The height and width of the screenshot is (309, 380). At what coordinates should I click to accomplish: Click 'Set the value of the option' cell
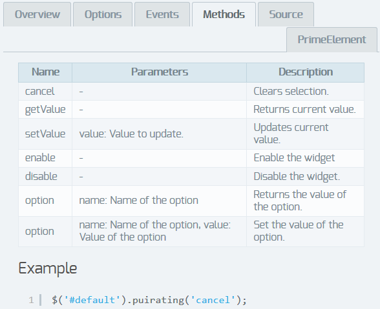pyautogui.click(x=305, y=232)
